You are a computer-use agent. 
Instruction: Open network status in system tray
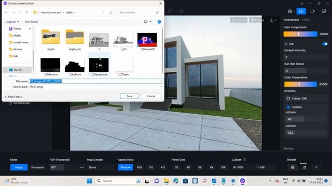coord(294,181)
